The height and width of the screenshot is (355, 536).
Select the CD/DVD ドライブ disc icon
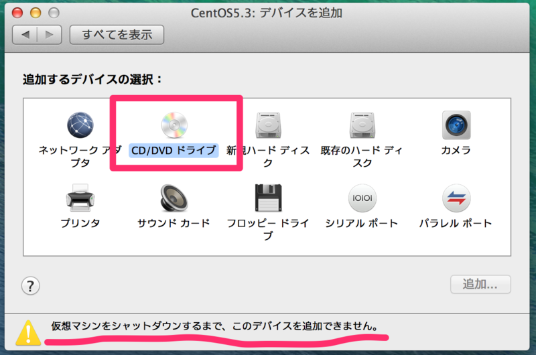click(x=174, y=125)
